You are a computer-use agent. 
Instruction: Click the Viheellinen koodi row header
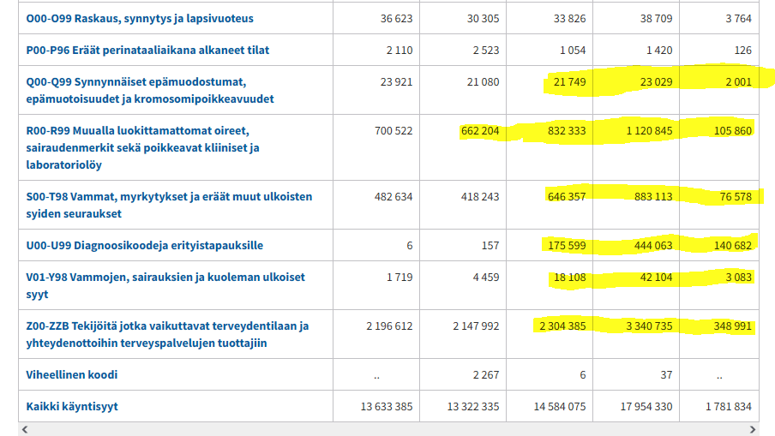coord(72,375)
